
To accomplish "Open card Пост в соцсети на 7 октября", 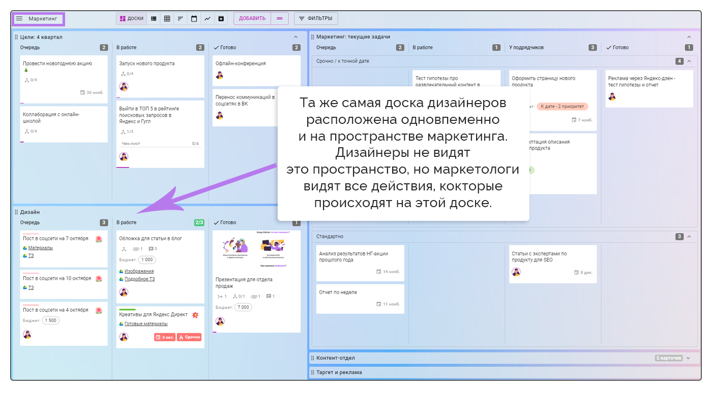I will pyautogui.click(x=64, y=248).
